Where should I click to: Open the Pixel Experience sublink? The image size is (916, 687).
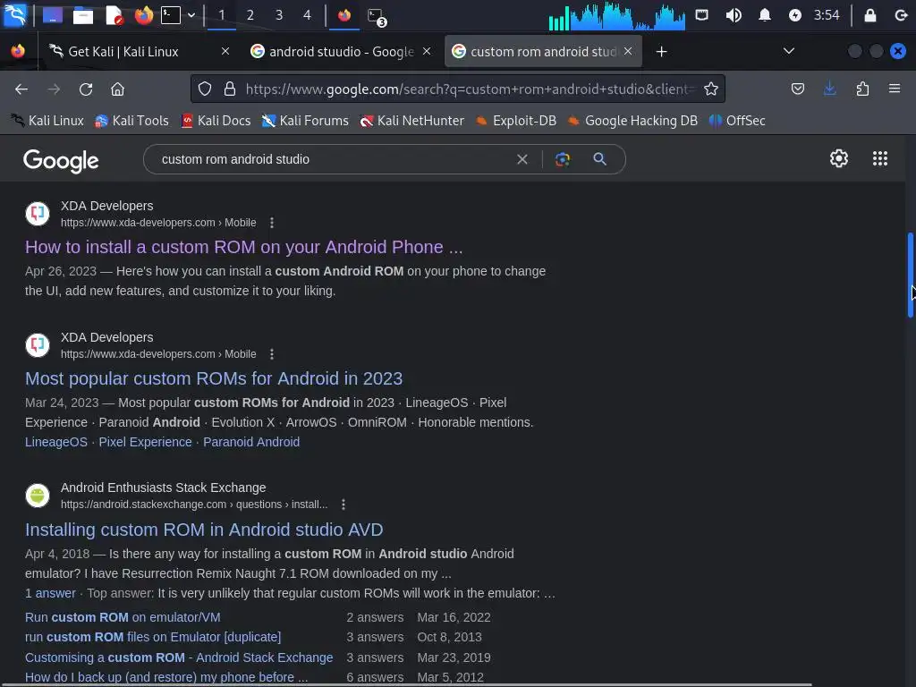tap(145, 442)
